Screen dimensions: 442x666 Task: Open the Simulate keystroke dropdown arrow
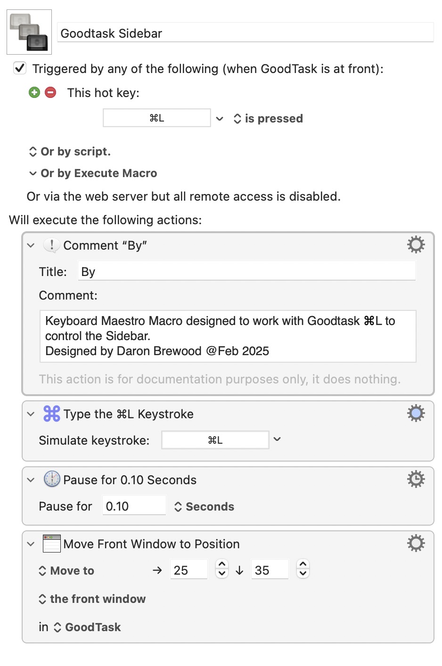[277, 439]
